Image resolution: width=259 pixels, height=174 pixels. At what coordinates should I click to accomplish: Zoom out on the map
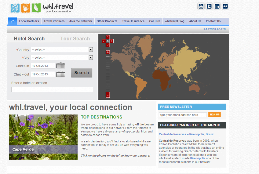108,95
